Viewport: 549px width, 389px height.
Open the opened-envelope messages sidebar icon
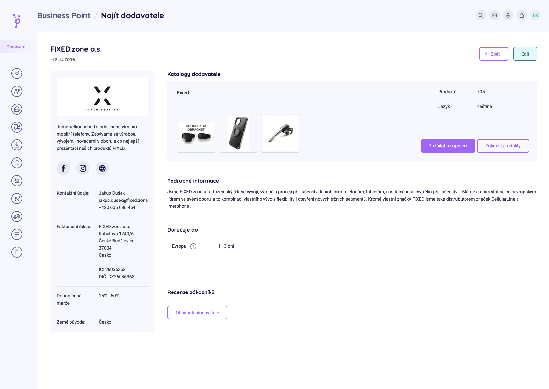[x=17, y=109]
